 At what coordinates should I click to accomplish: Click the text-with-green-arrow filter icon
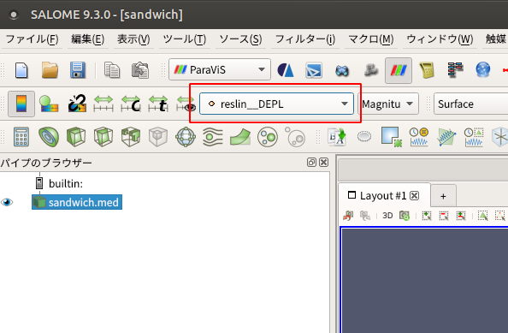[x=337, y=137]
